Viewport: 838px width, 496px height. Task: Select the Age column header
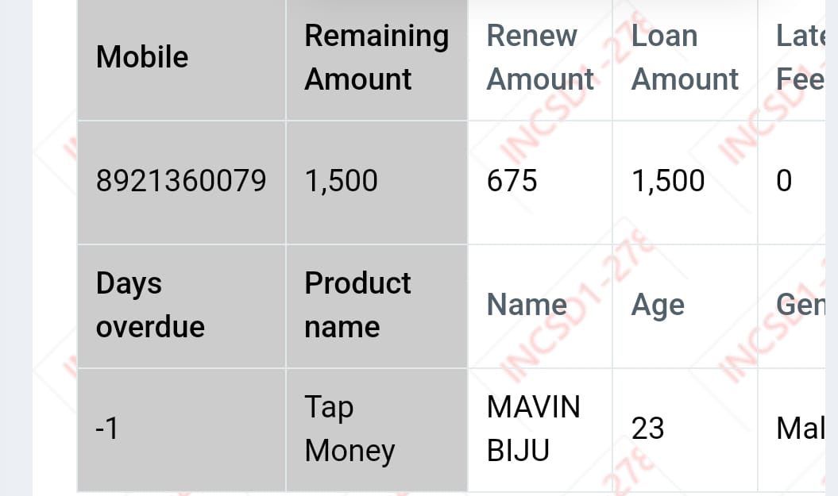[658, 305]
